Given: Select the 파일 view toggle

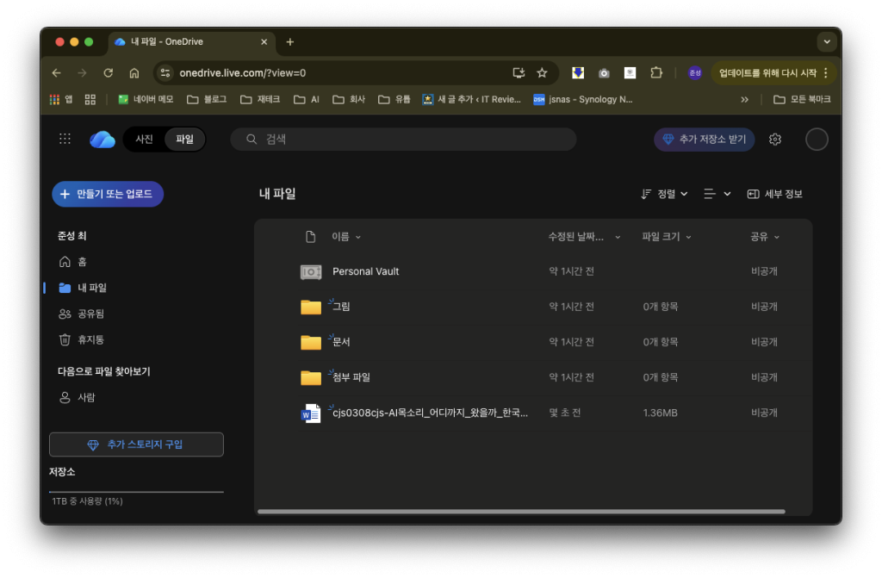Looking at the screenshot, I should pos(185,139).
